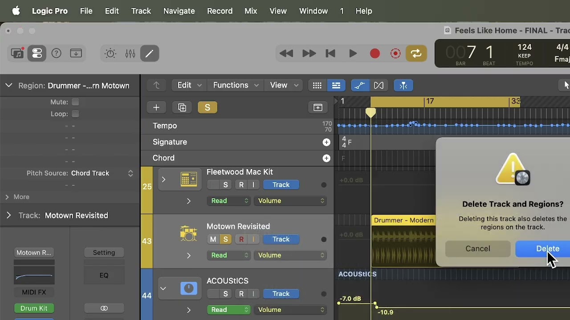Click the Track button on ACOUStiCS track
The height and width of the screenshot is (320, 570).
[x=281, y=294]
